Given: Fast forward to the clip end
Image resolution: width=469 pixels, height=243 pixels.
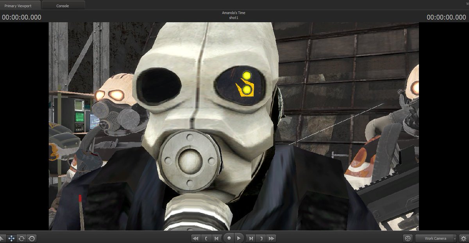Looking at the screenshot, I should (x=272, y=238).
